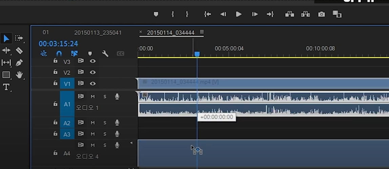This screenshot has width=389, height=169.
Task: Toggle linked selection
Action: click(x=74, y=53)
